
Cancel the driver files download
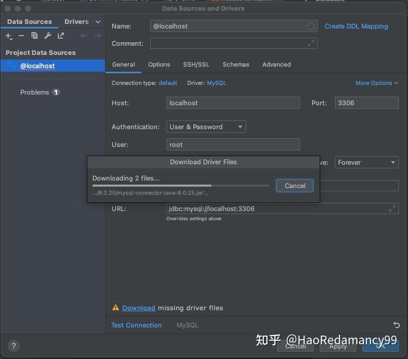(x=295, y=186)
